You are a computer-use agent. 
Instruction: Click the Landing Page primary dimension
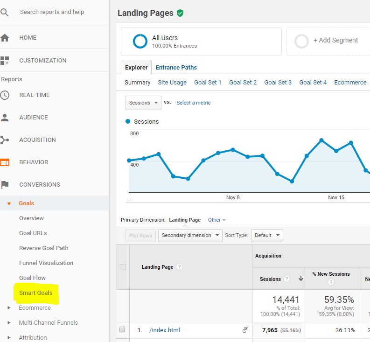pos(185,220)
